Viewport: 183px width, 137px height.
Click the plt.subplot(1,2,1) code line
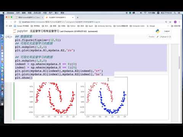pyautogui.click(x=31, y=47)
